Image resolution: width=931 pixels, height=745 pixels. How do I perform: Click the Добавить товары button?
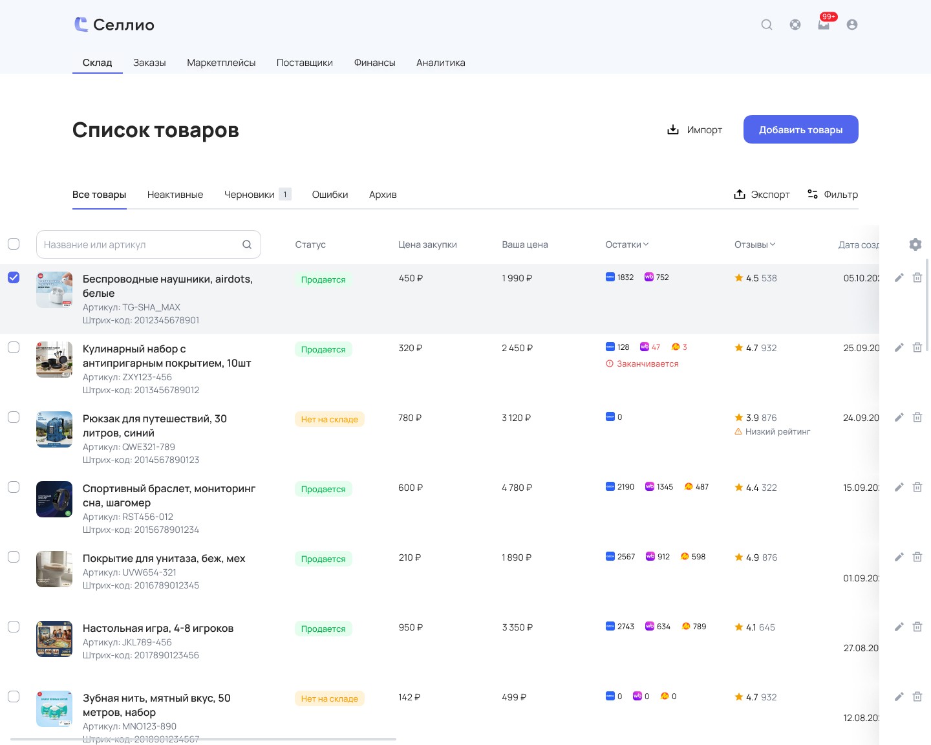tap(801, 129)
